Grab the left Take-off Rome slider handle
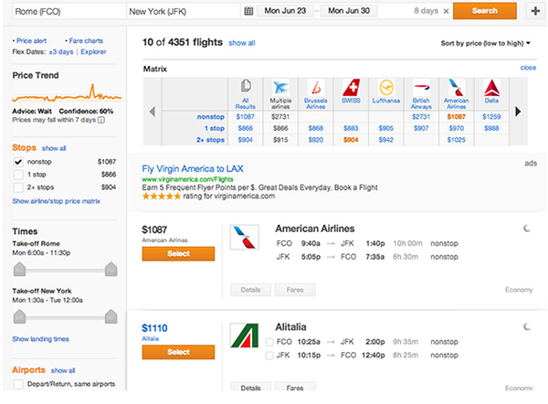This screenshot has height=404, width=548. (x=19, y=269)
